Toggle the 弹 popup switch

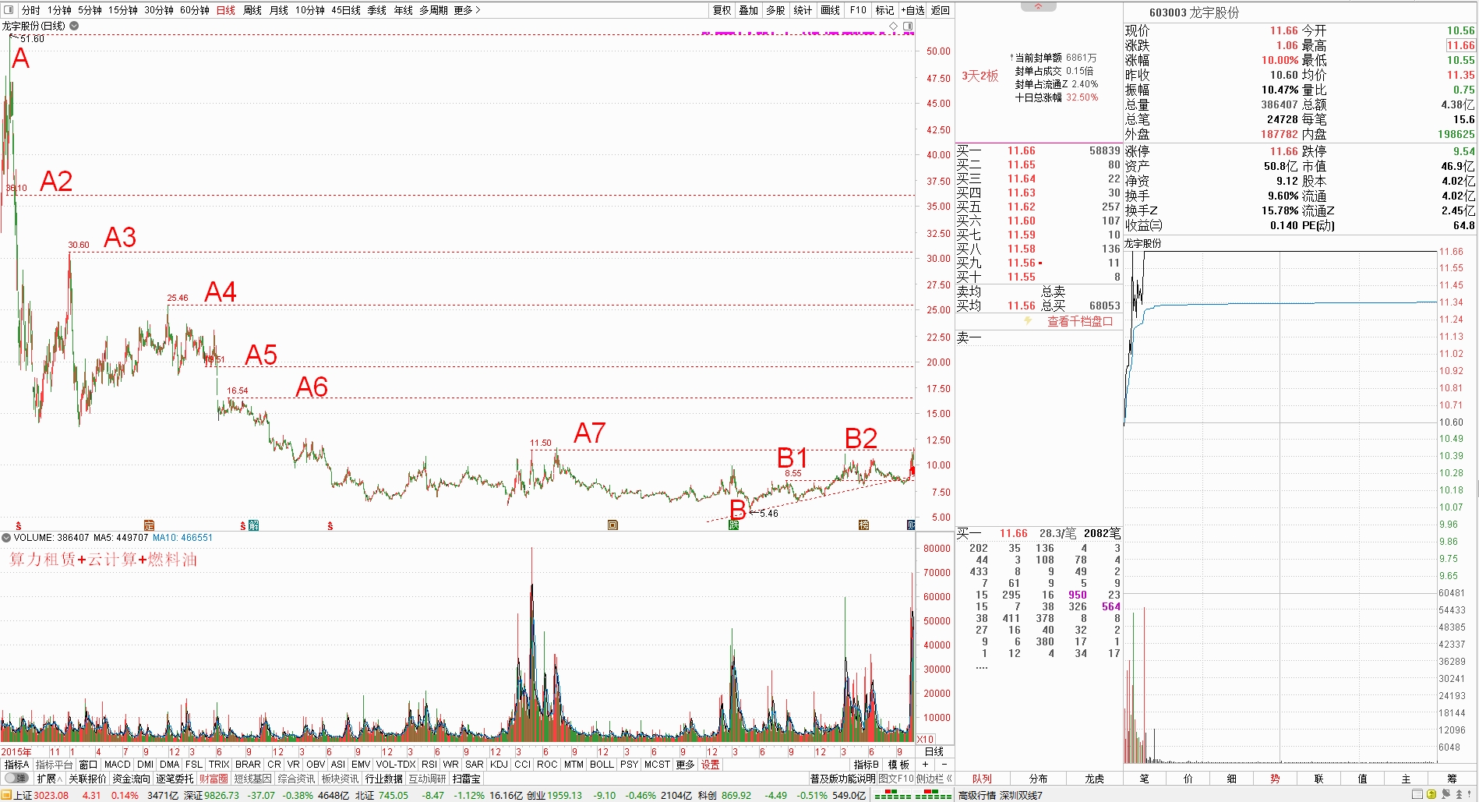pyautogui.click(x=16, y=778)
